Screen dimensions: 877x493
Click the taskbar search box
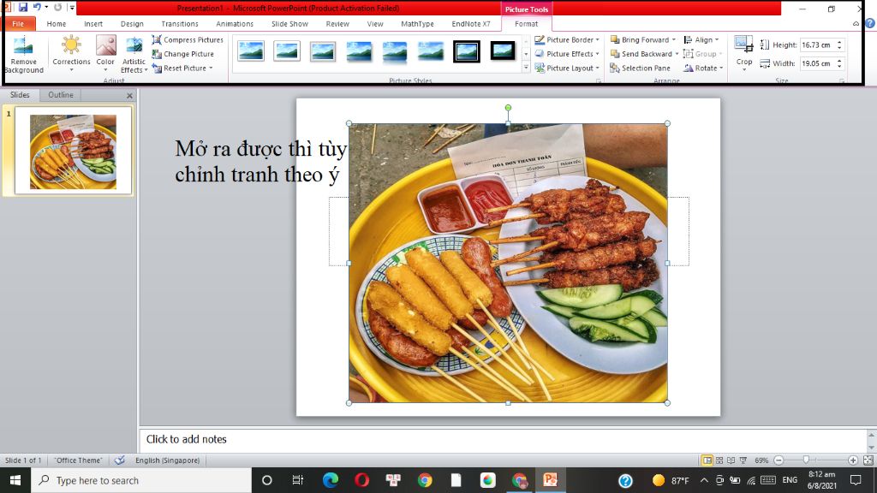coord(141,480)
